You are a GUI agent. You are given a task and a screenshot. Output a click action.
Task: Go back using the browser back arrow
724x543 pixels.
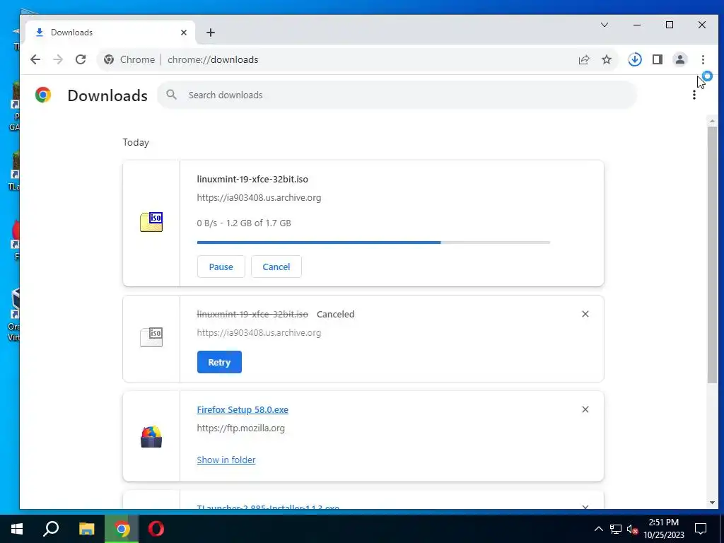tap(35, 59)
